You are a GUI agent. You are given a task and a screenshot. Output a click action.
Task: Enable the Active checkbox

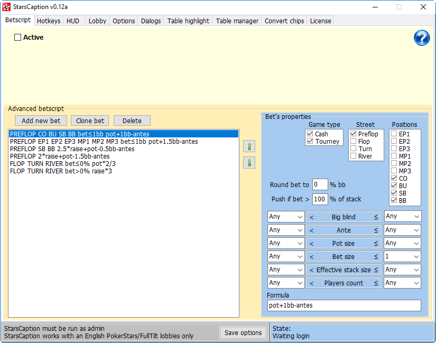[x=17, y=38]
